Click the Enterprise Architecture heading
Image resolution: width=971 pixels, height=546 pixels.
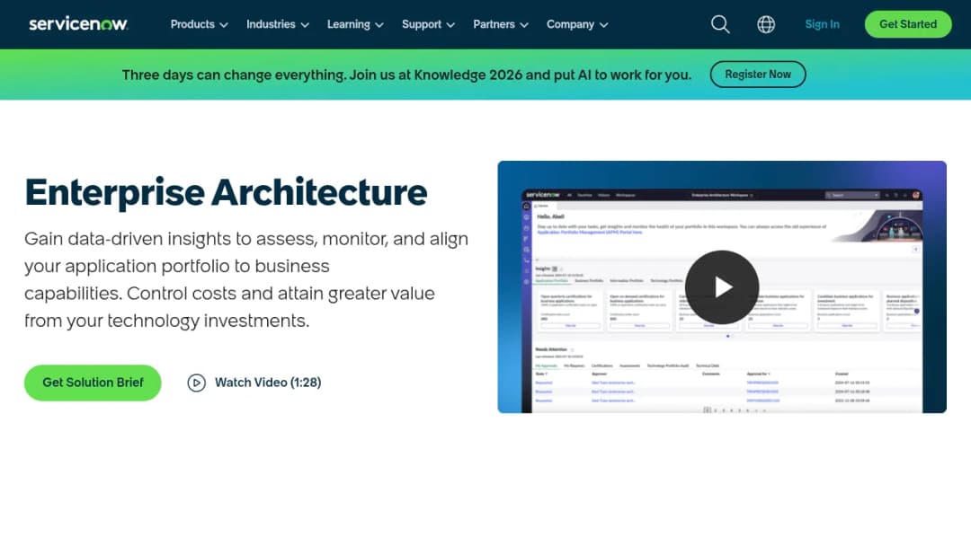pyautogui.click(x=226, y=192)
